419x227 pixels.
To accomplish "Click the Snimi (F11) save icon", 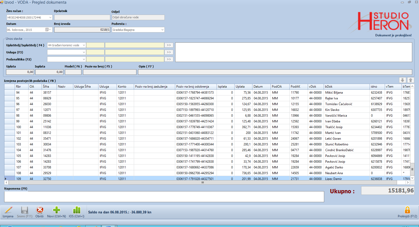I will [x=25, y=210].
